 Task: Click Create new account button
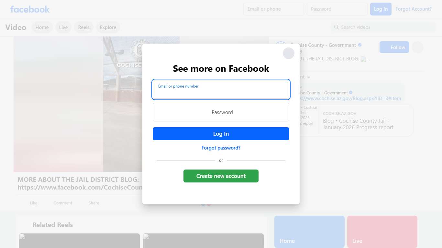tap(221, 176)
